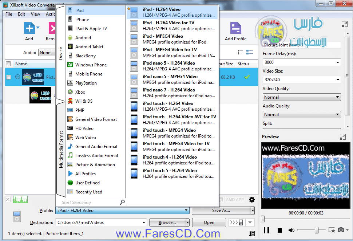
Task: Mute the preview volume
Action: coord(291,230)
